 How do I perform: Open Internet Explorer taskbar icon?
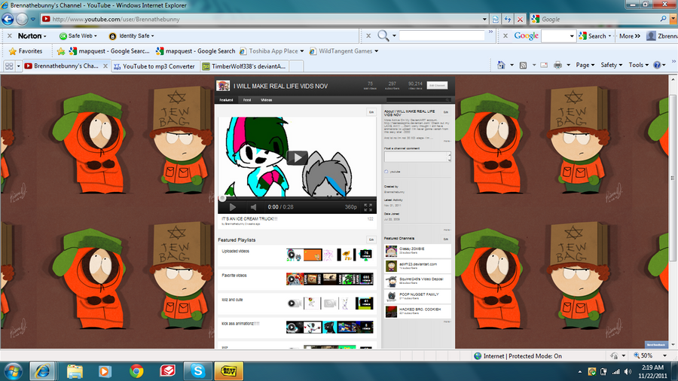tap(42, 371)
